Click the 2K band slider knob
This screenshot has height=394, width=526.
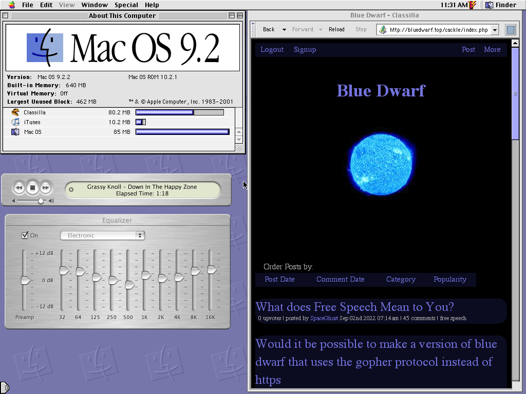163,278
